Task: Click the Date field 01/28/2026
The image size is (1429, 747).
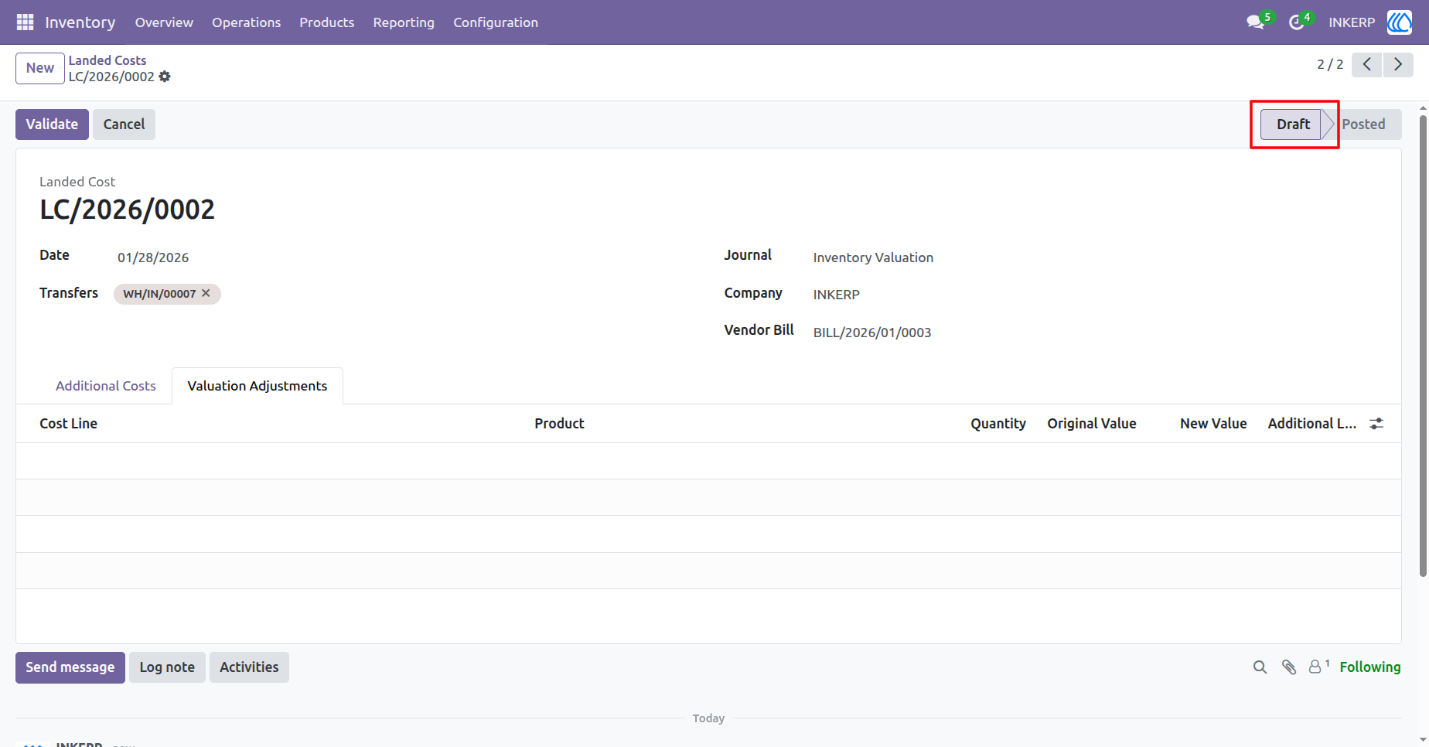Action: [x=153, y=258]
